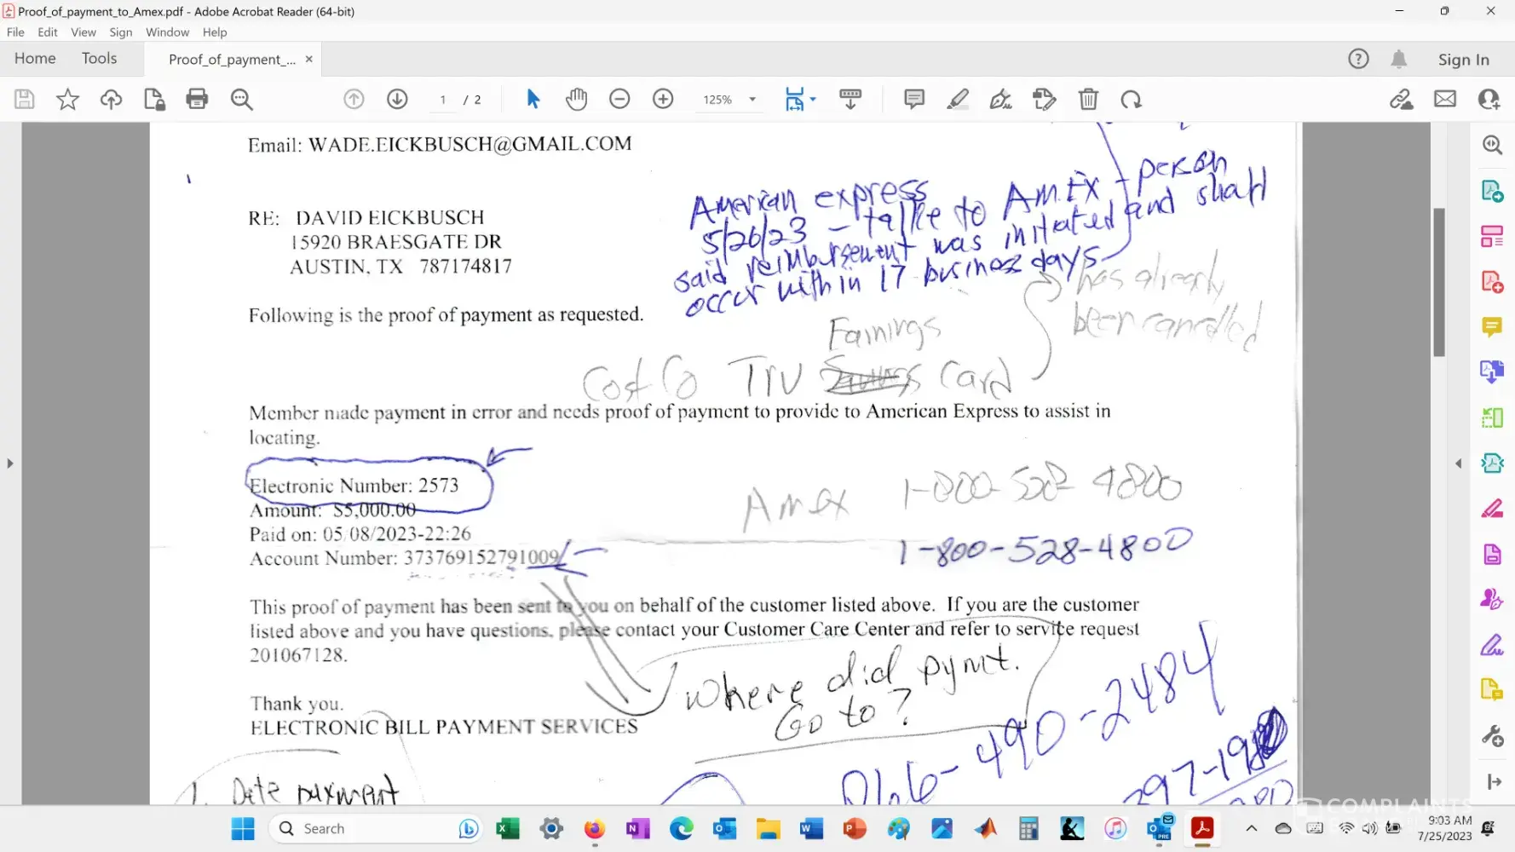Star this file as favorite
Viewport: 1515px width, 852px height.
(67, 100)
